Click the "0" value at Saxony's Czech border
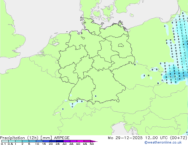This screenshot has height=145, width=188. pos(135,65)
